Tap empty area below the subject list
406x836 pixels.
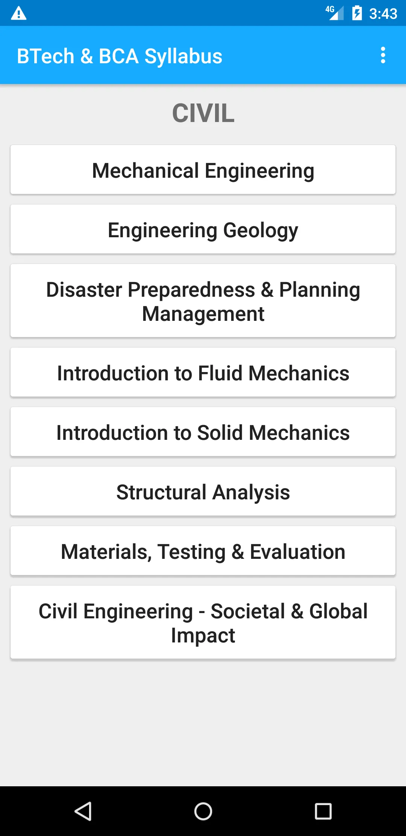[x=203, y=723]
